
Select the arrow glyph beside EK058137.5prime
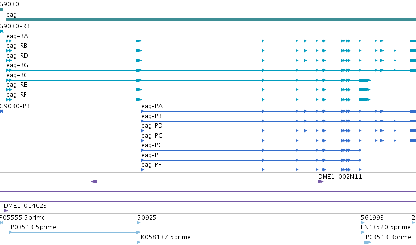(x=139, y=242)
